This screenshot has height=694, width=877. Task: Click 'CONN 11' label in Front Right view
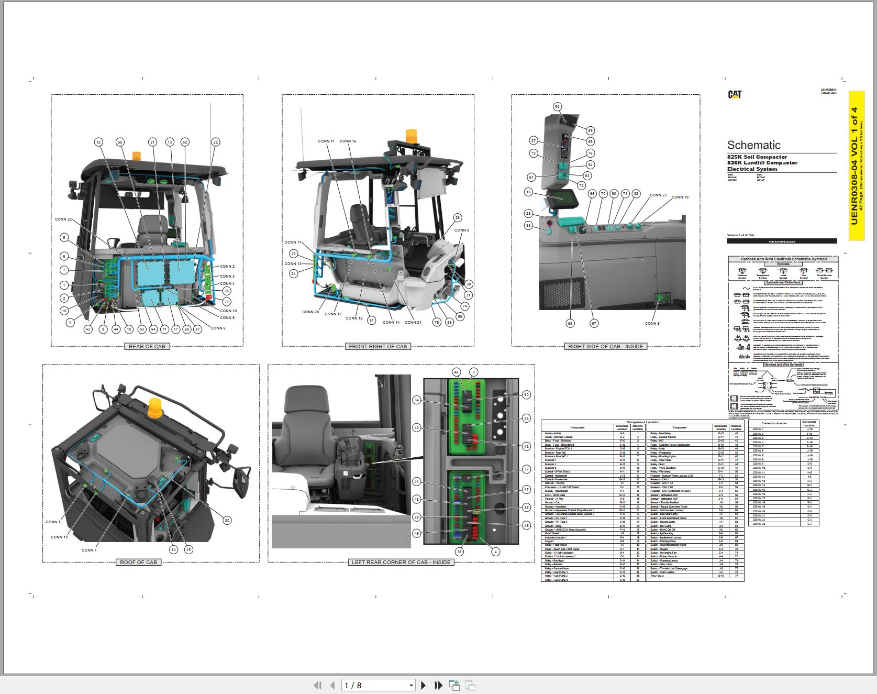(326, 141)
